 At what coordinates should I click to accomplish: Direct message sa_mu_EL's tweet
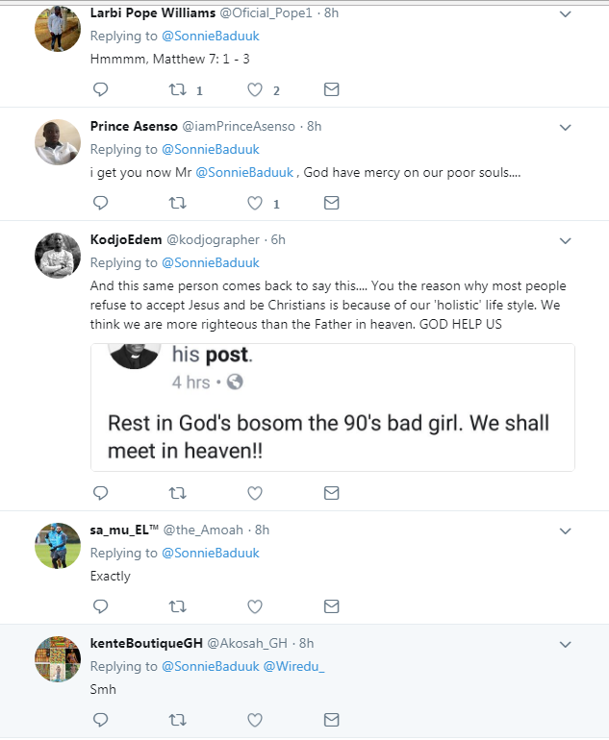click(331, 606)
